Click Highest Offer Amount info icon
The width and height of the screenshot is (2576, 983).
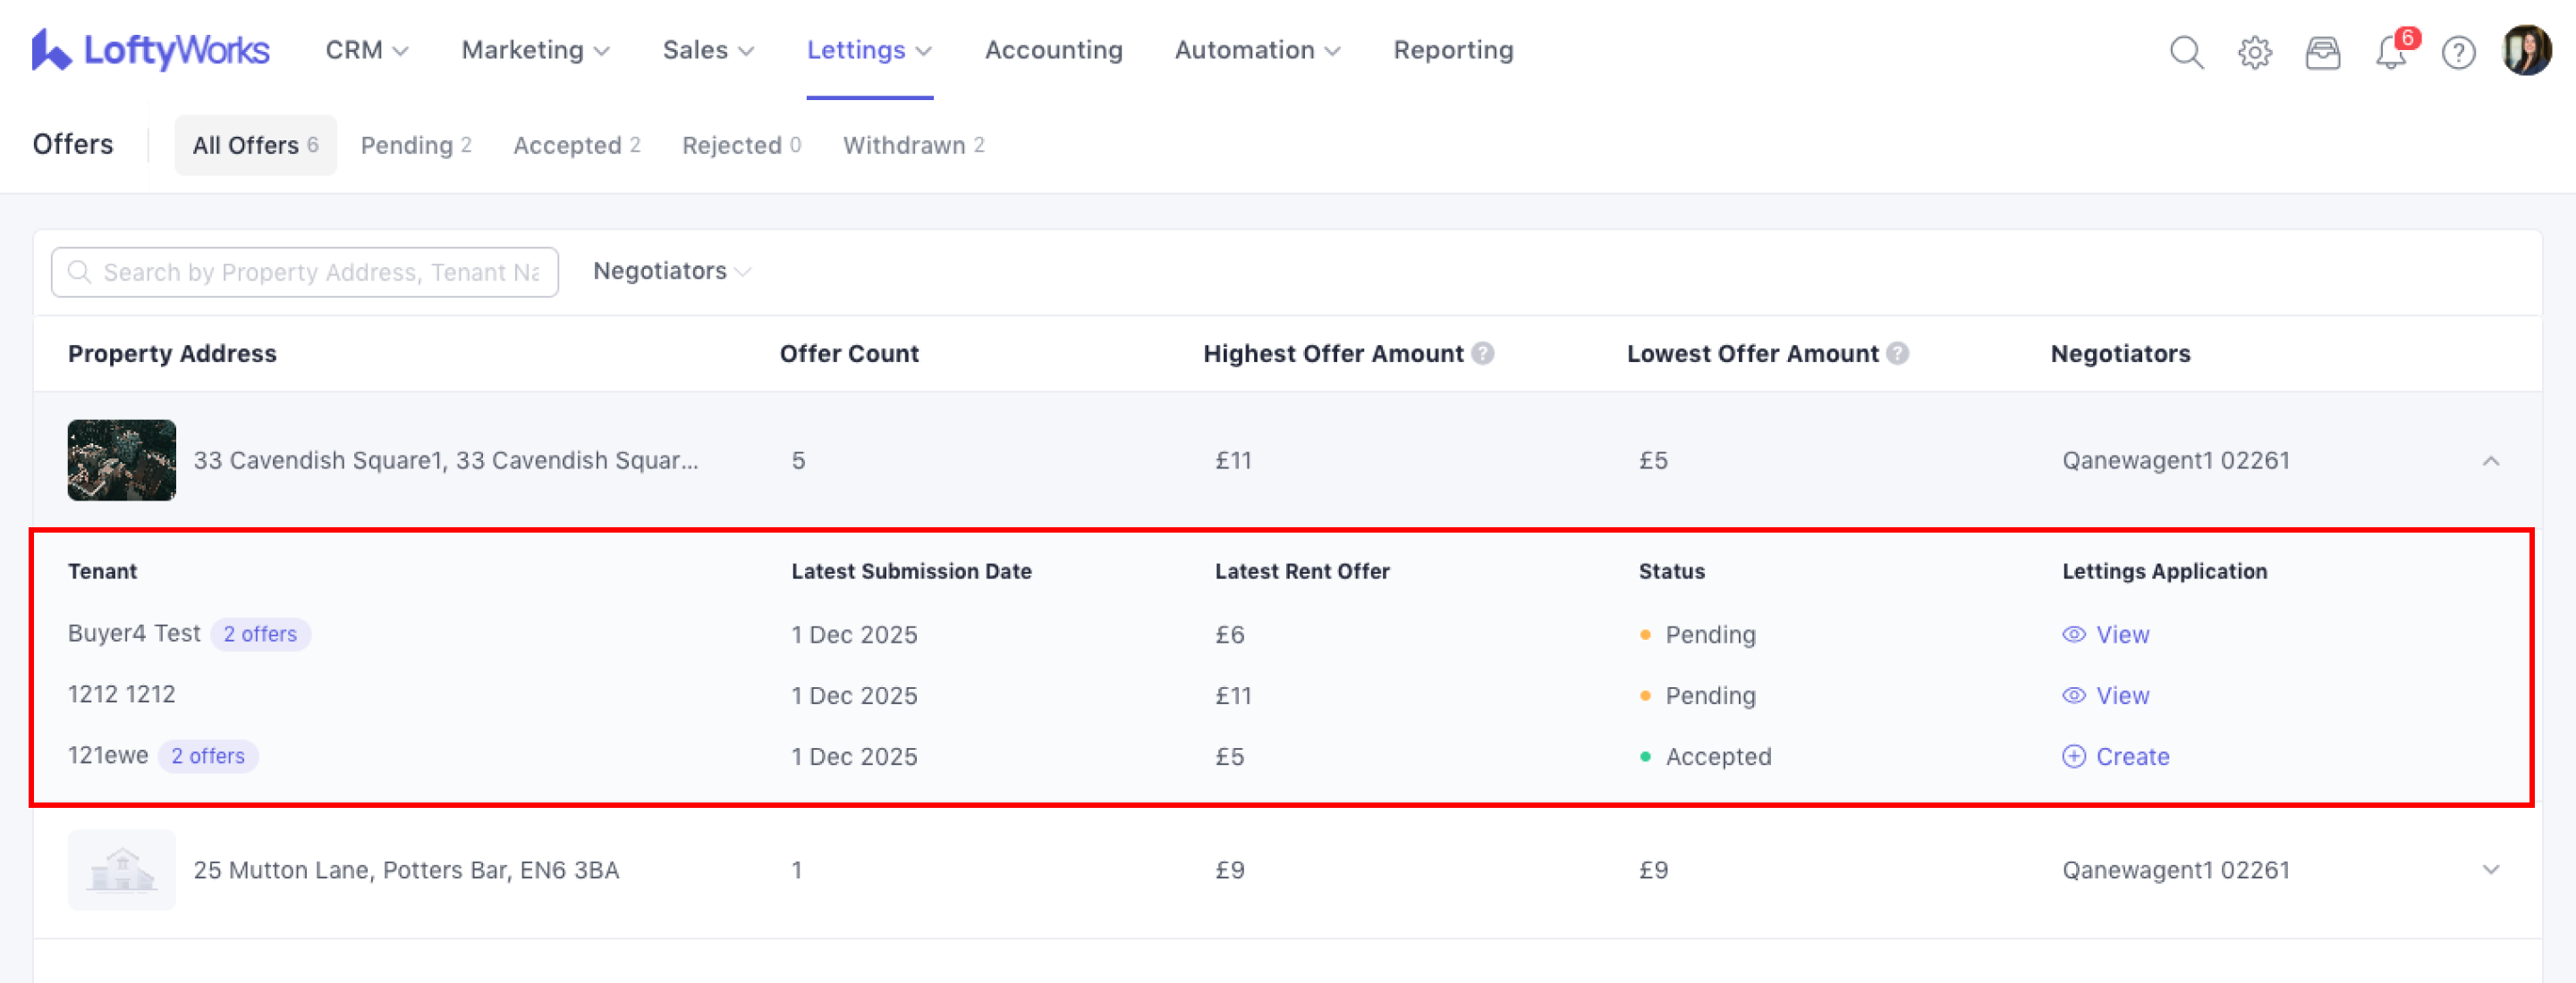click(x=1483, y=354)
